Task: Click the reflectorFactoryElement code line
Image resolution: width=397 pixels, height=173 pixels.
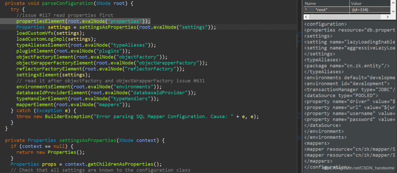Action: click(x=100, y=69)
